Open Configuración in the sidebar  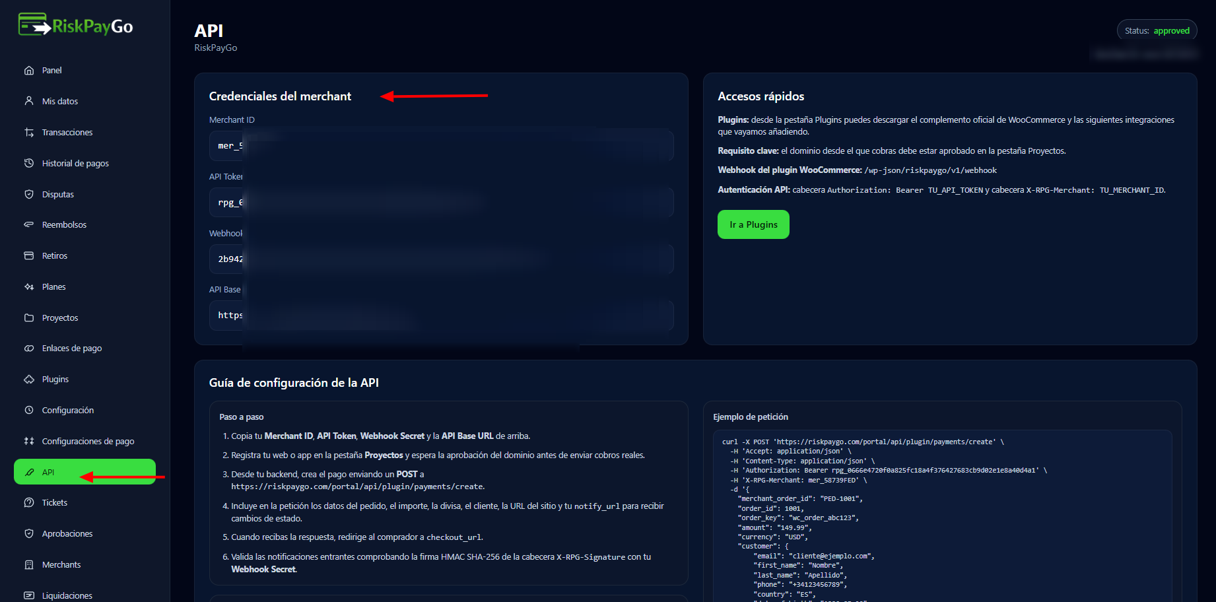67,411
